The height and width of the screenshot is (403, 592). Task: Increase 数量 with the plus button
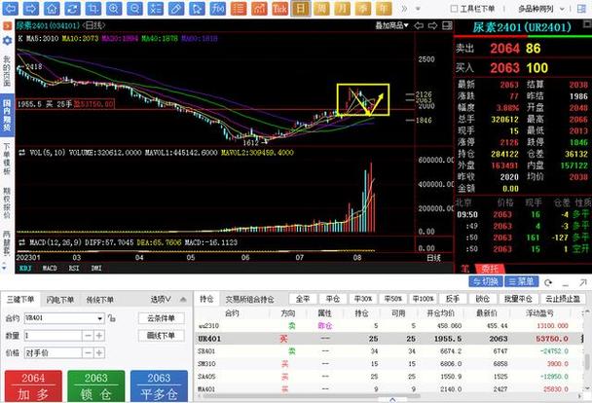tap(99, 336)
